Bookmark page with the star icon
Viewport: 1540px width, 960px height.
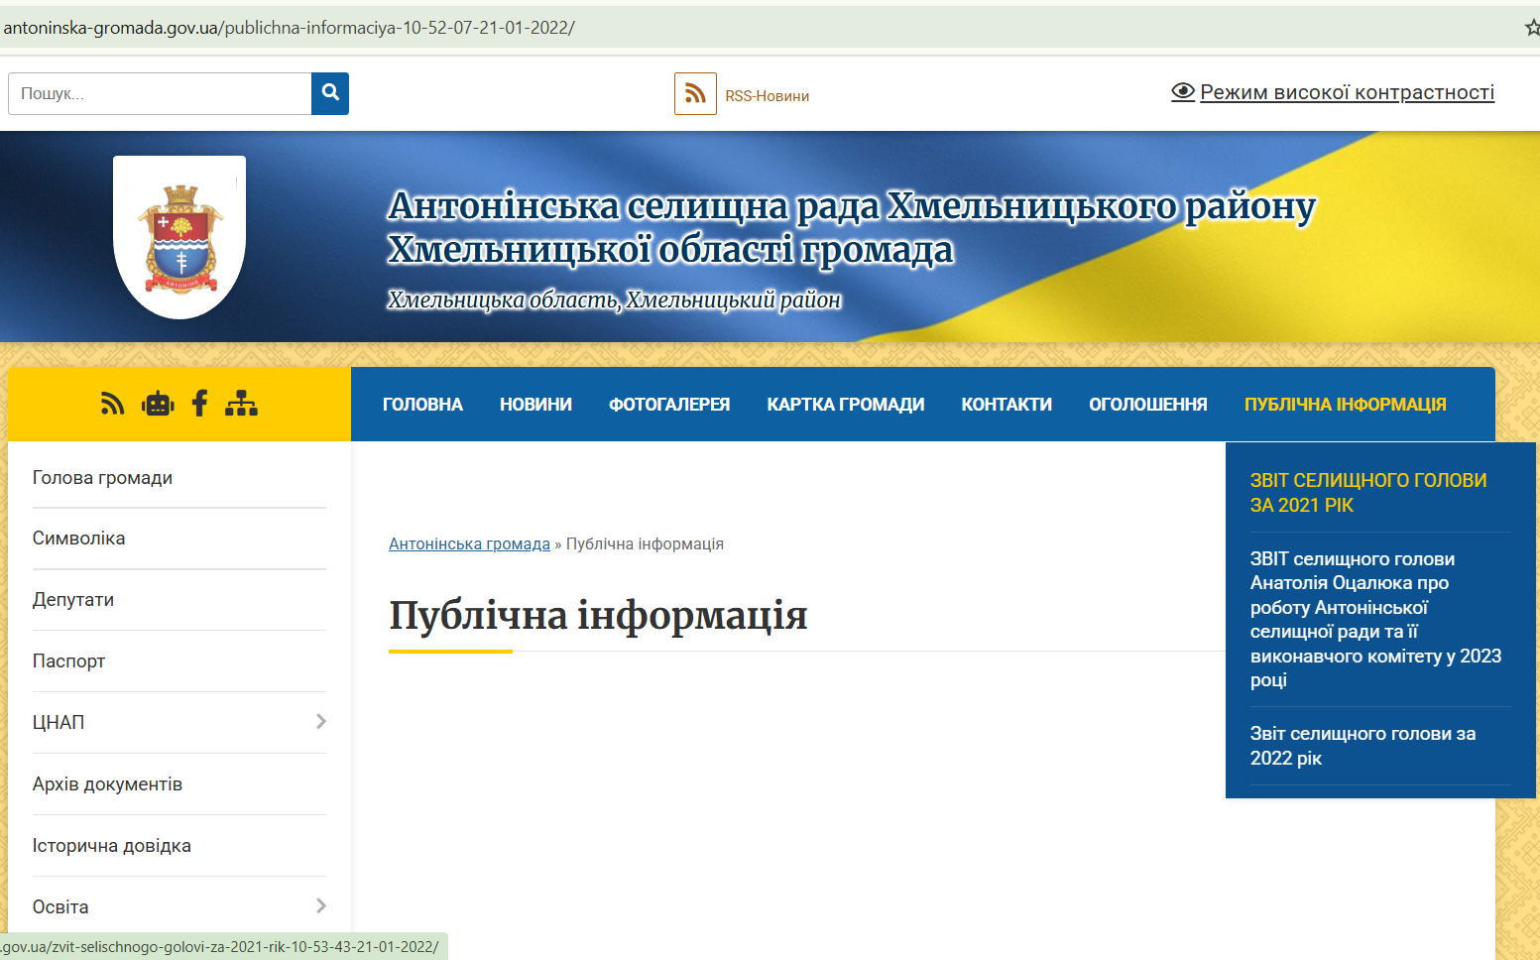click(1532, 28)
